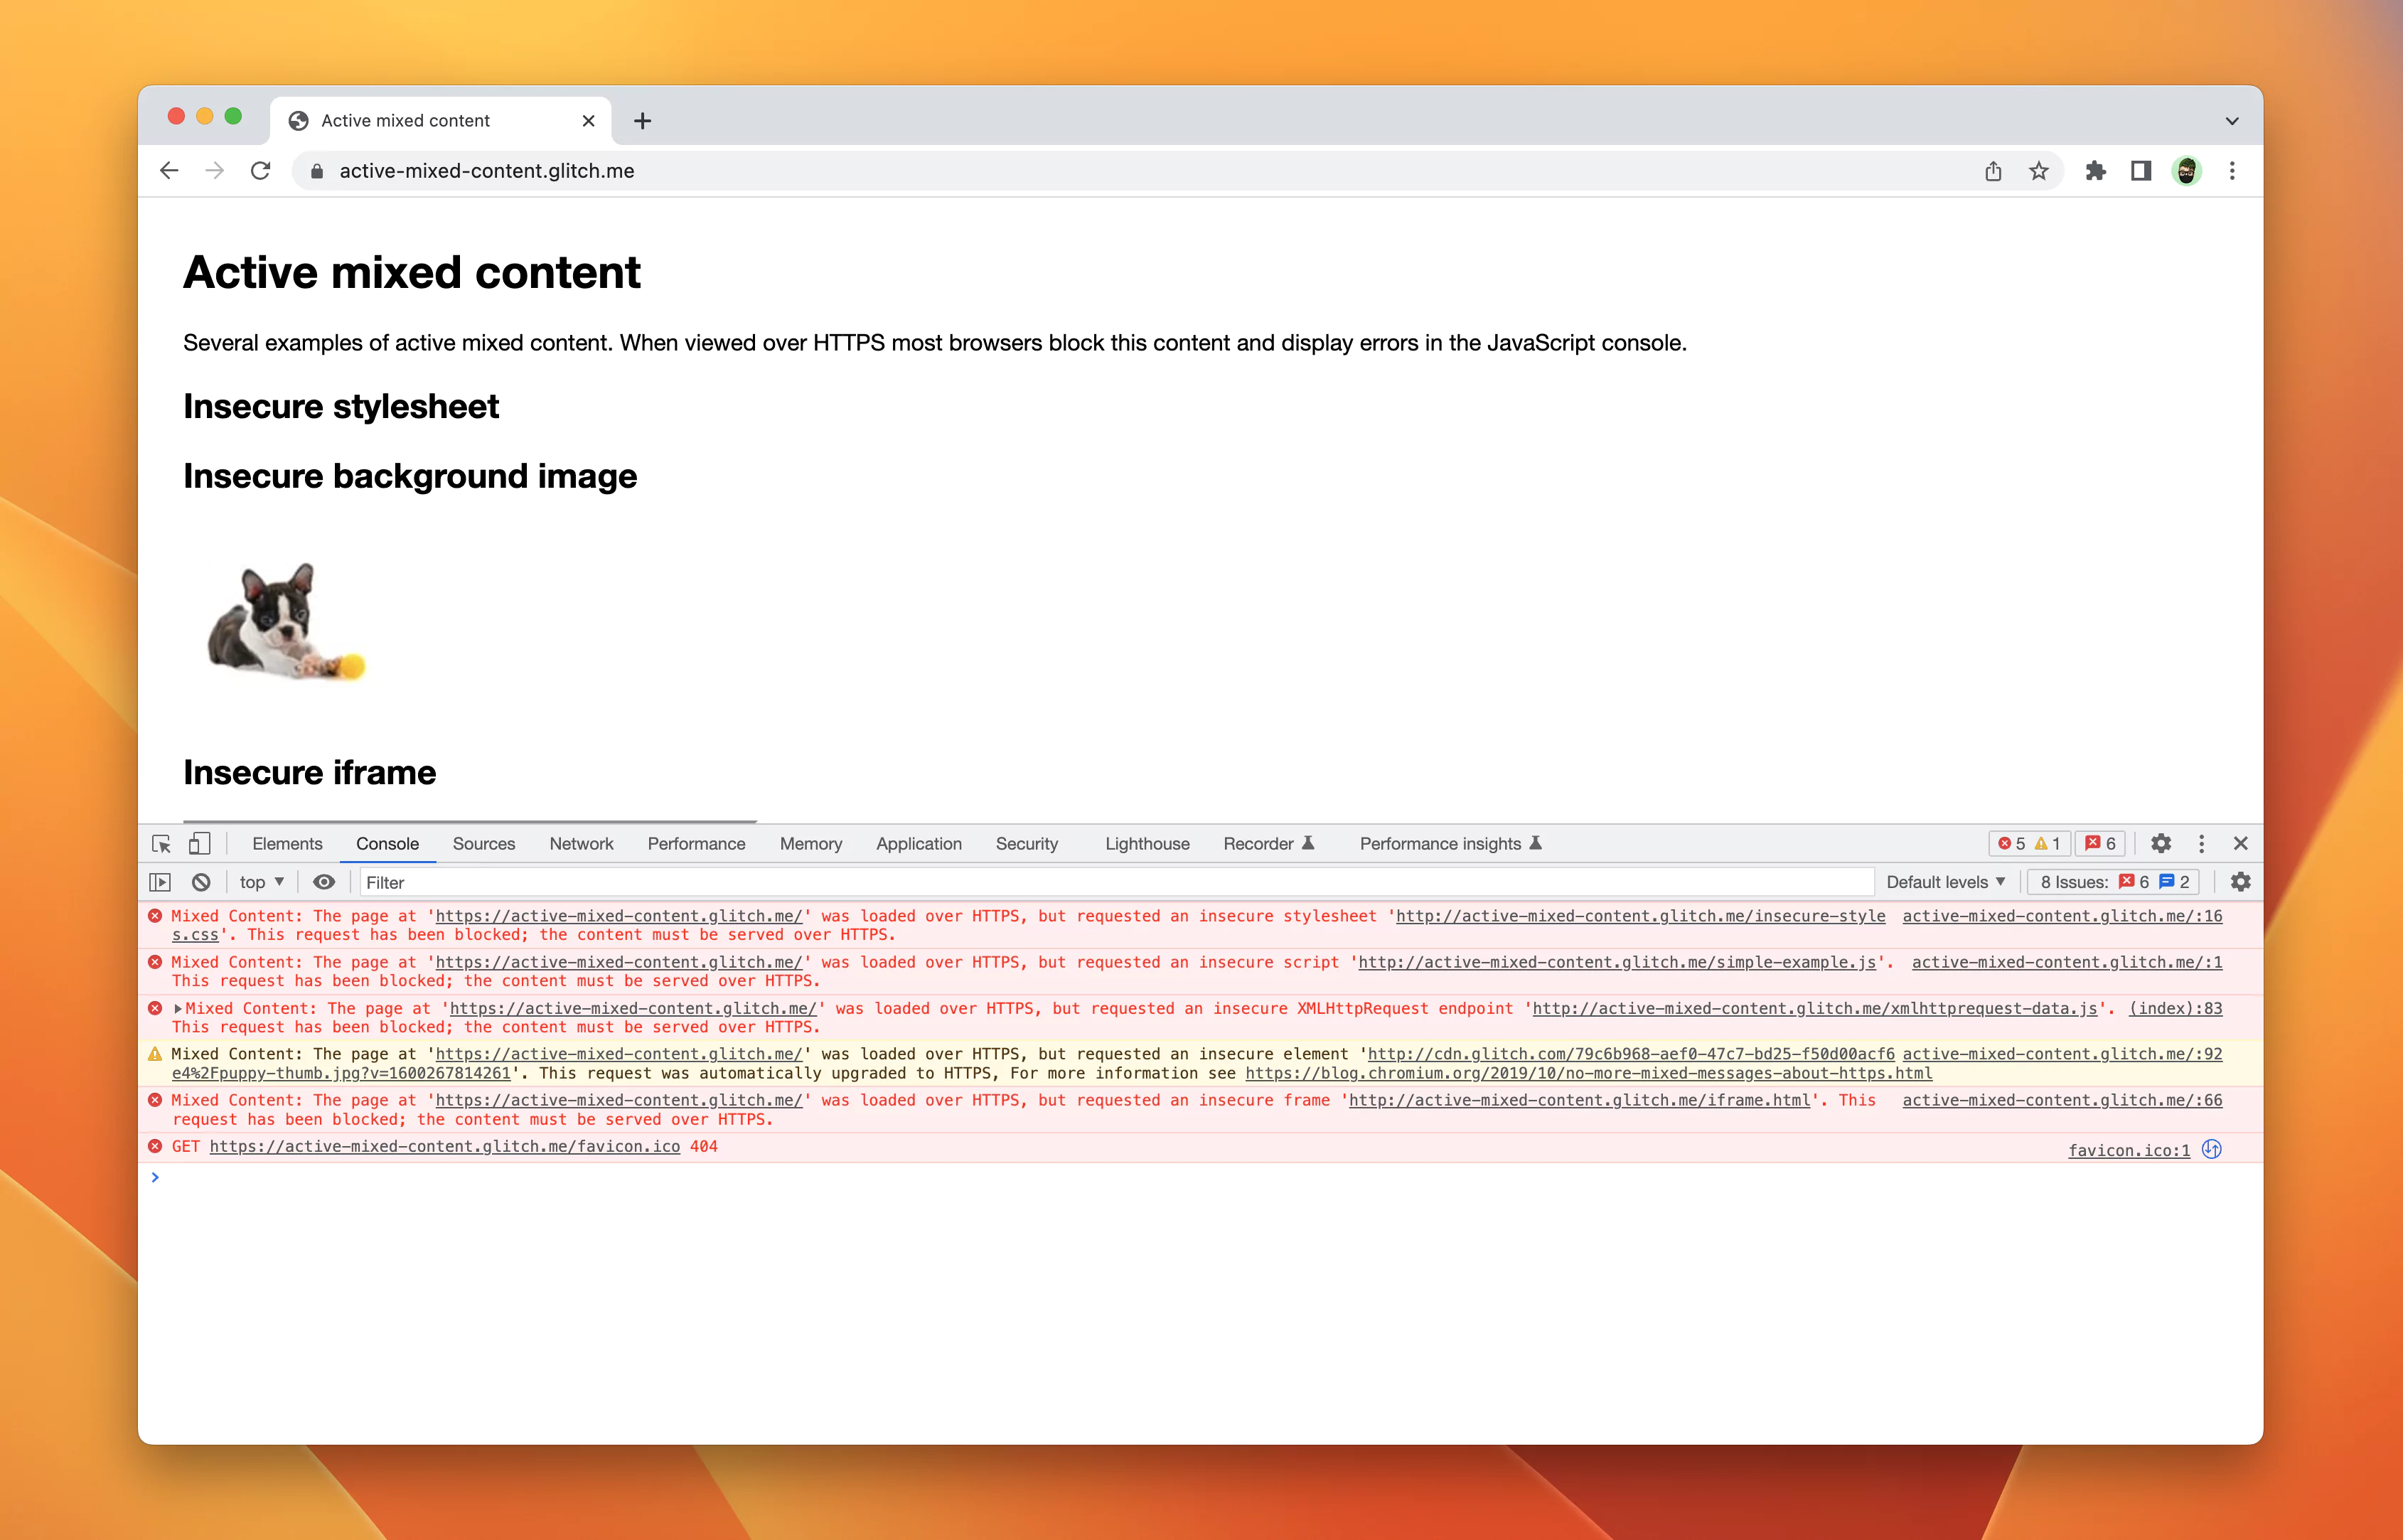Screen dimensions: 2403x1540
Task: Toggle the browser side panel icon
Action: click(2140, 171)
